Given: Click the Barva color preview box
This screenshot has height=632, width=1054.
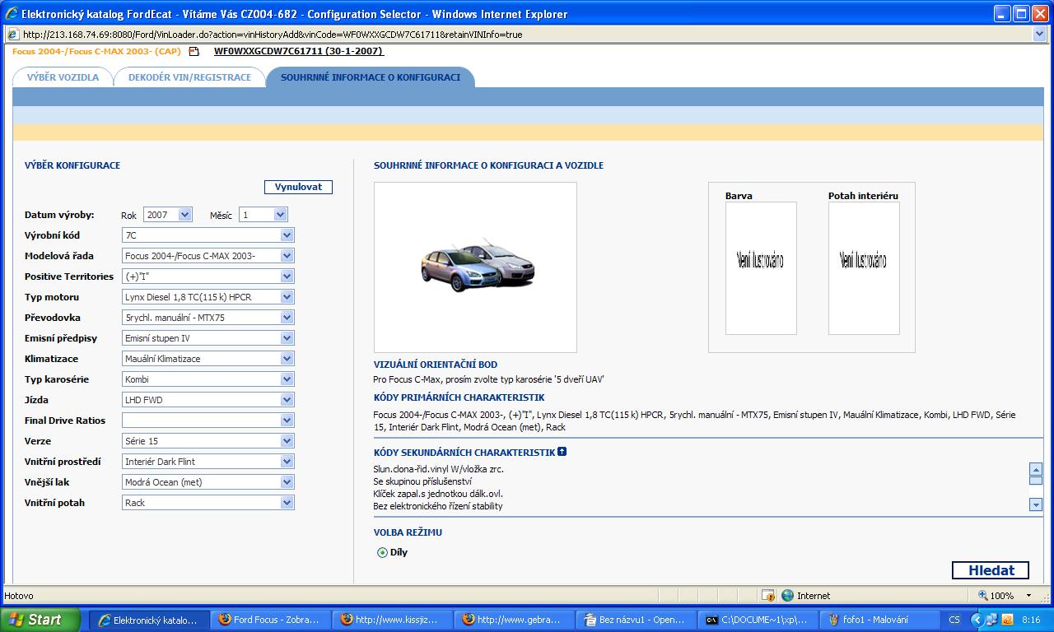Looking at the screenshot, I should tap(760, 267).
